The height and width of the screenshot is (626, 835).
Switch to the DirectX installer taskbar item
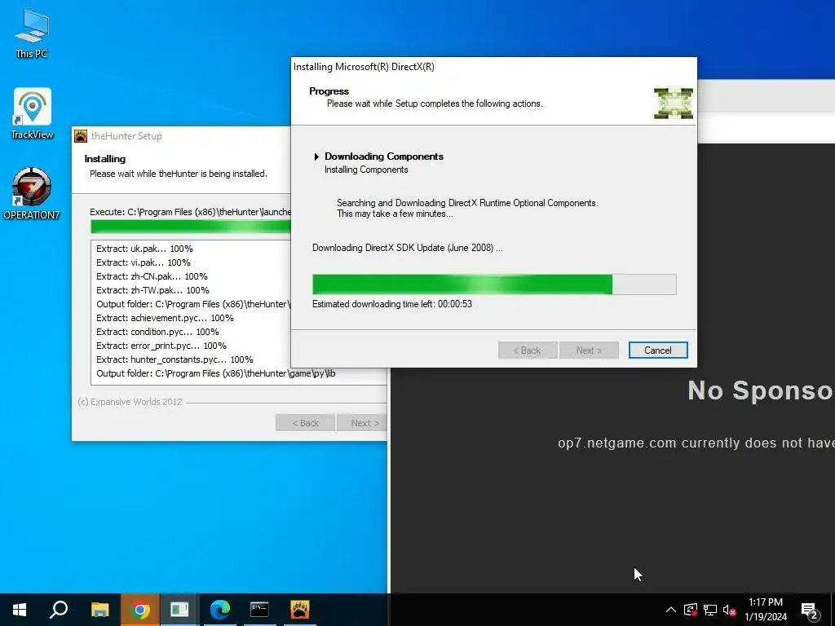[x=179, y=610]
